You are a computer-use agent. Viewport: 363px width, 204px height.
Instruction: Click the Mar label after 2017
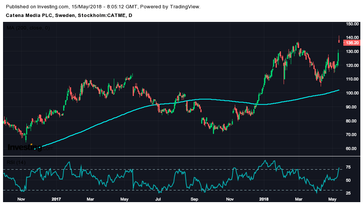pyautogui.click(x=90, y=199)
